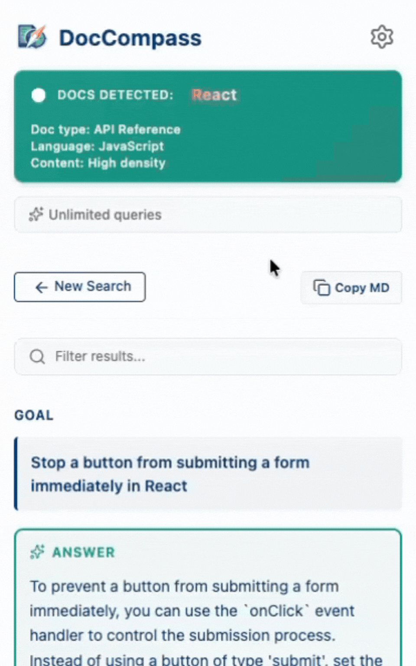Click the goal text about form submitting
The height and width of the screenshot is (666, 416).
[x=170, y=473]
